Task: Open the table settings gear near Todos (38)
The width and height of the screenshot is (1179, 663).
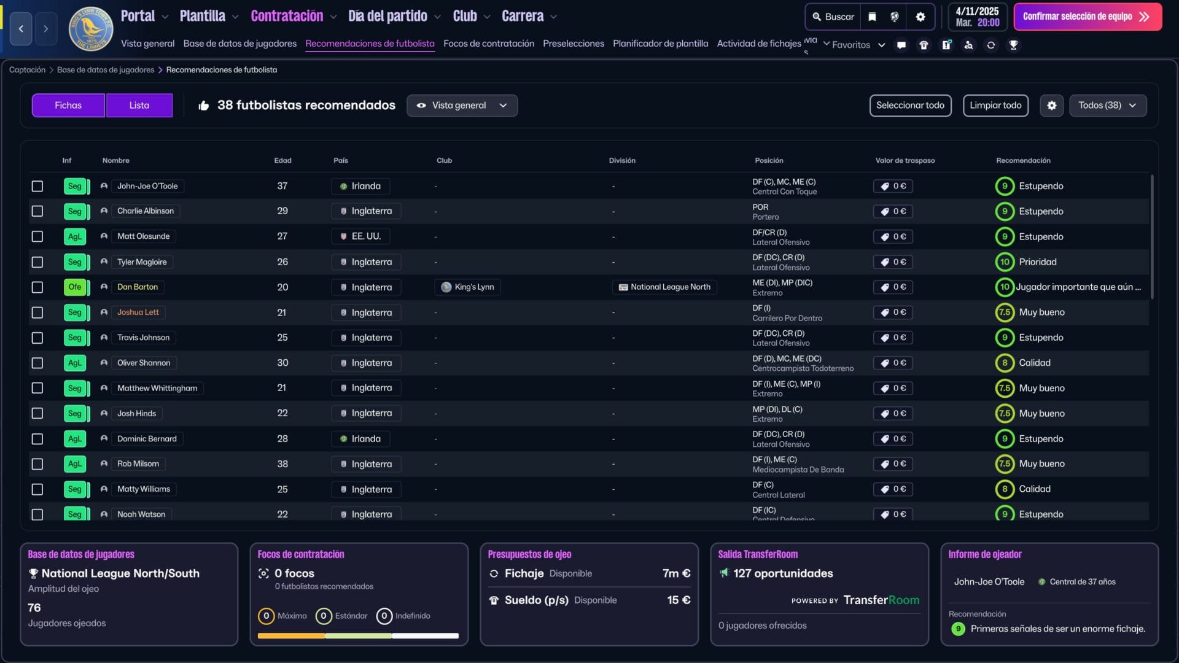Action: click(x=1051, y=105)
